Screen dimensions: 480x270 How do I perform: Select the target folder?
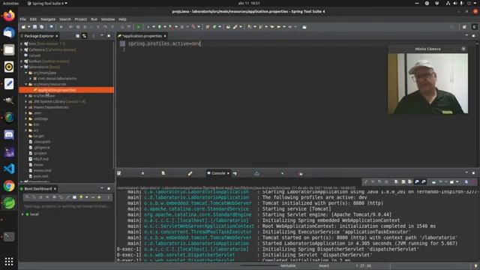pyautogui.click(x=38, y=136)
